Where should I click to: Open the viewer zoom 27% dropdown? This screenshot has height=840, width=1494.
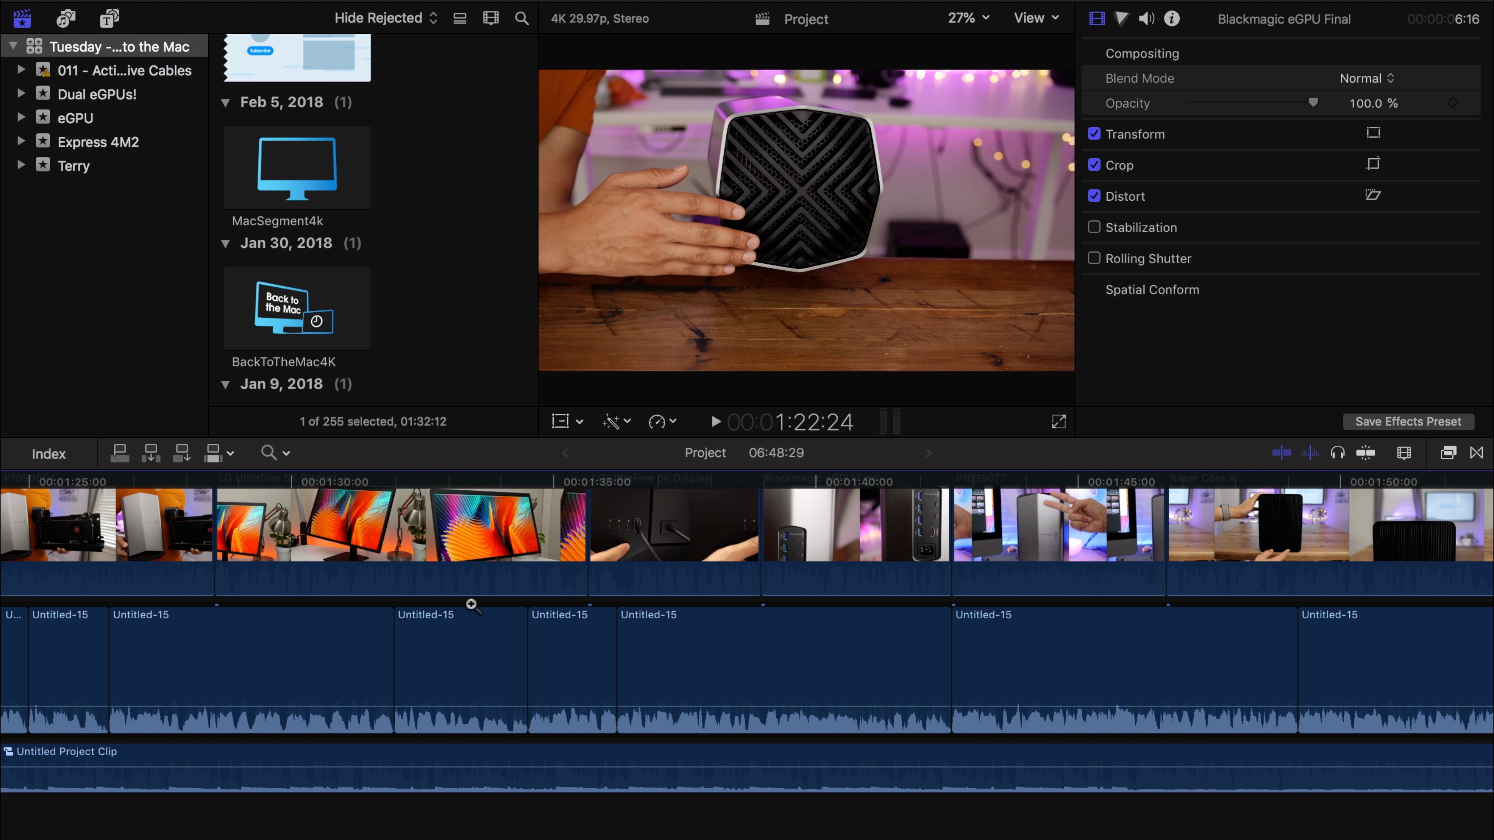[x=968, y=18]
